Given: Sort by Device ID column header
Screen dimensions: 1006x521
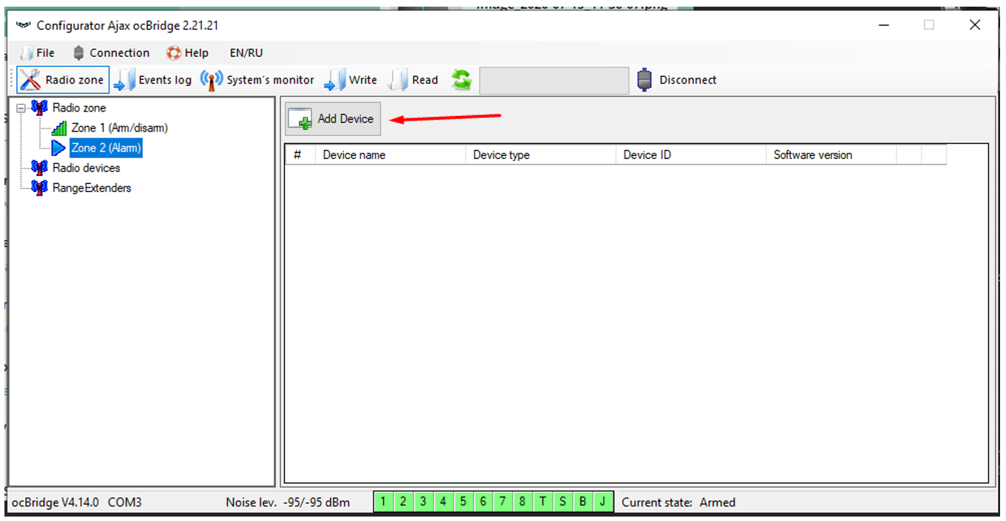Looking at the screenshot, I should pos(691,154).
